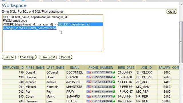Open the country flag dropdown in Jennifer's row
Viewport: 183px width, 103px height.
90,82
